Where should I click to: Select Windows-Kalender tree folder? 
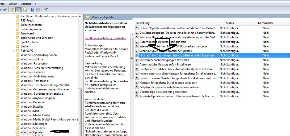pos(33,72)
